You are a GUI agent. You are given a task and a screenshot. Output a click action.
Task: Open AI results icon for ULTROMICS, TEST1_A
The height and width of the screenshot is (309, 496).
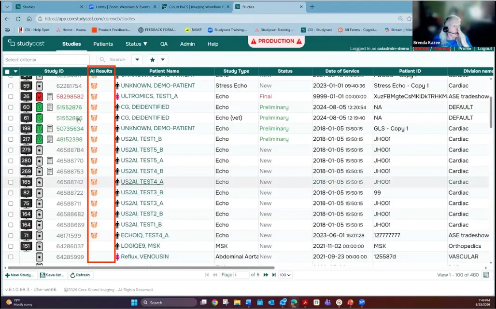coord(94,96)
